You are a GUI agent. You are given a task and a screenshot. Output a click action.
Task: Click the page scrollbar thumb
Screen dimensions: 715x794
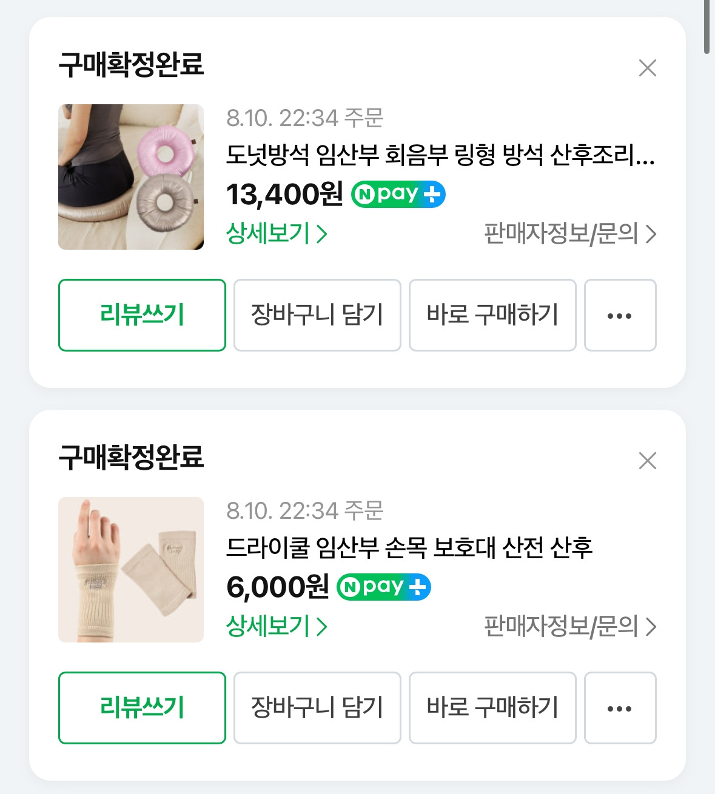707,27
